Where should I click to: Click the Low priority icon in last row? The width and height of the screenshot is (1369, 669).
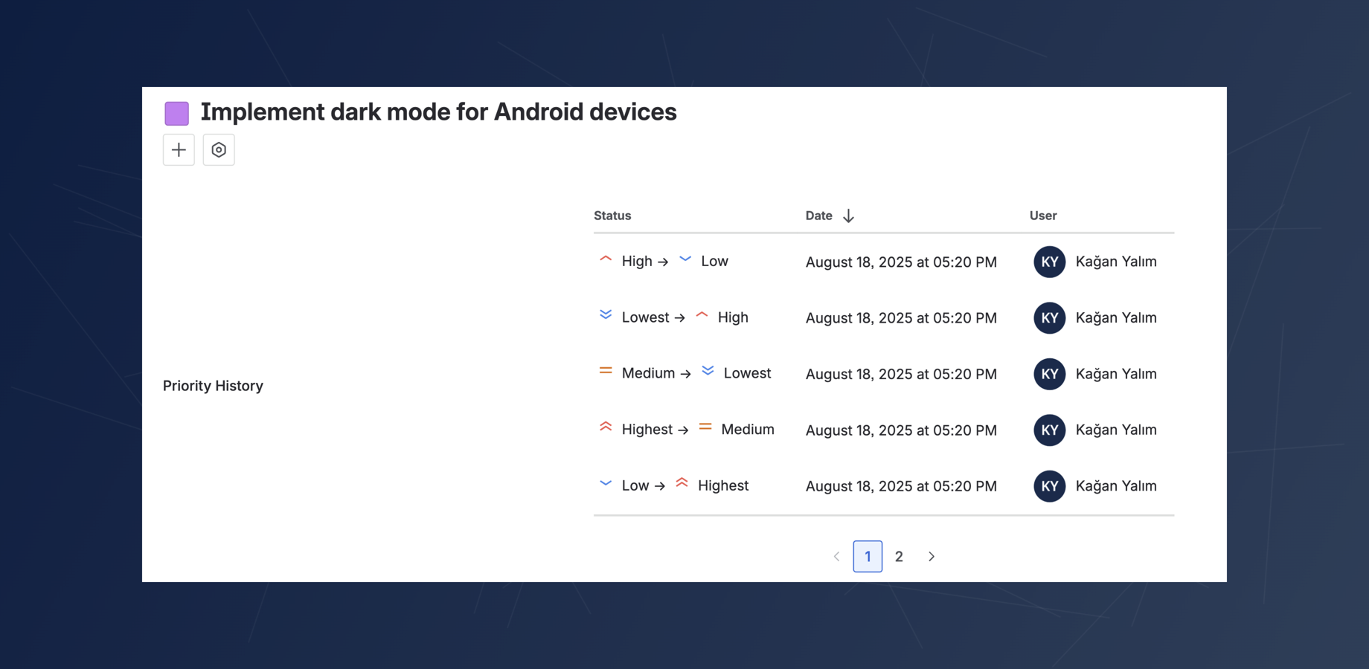pos(606,484)
